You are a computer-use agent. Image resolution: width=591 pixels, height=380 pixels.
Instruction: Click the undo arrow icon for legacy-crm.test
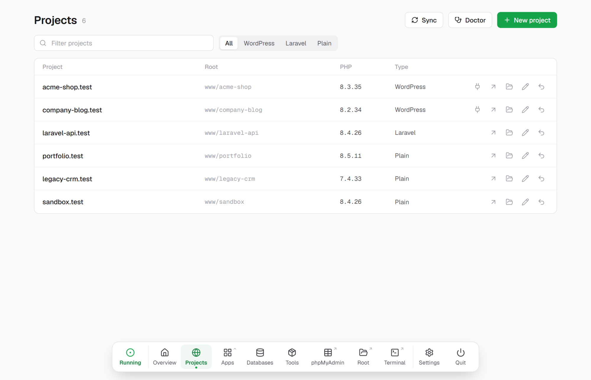[x=541, y=179]
